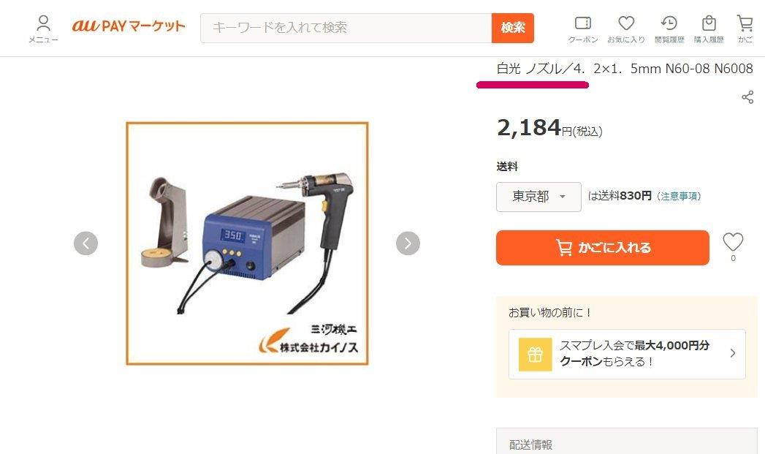Open お気に入り favorites heart in header
This screenshot has width=765, height=454.
point(626,29)
